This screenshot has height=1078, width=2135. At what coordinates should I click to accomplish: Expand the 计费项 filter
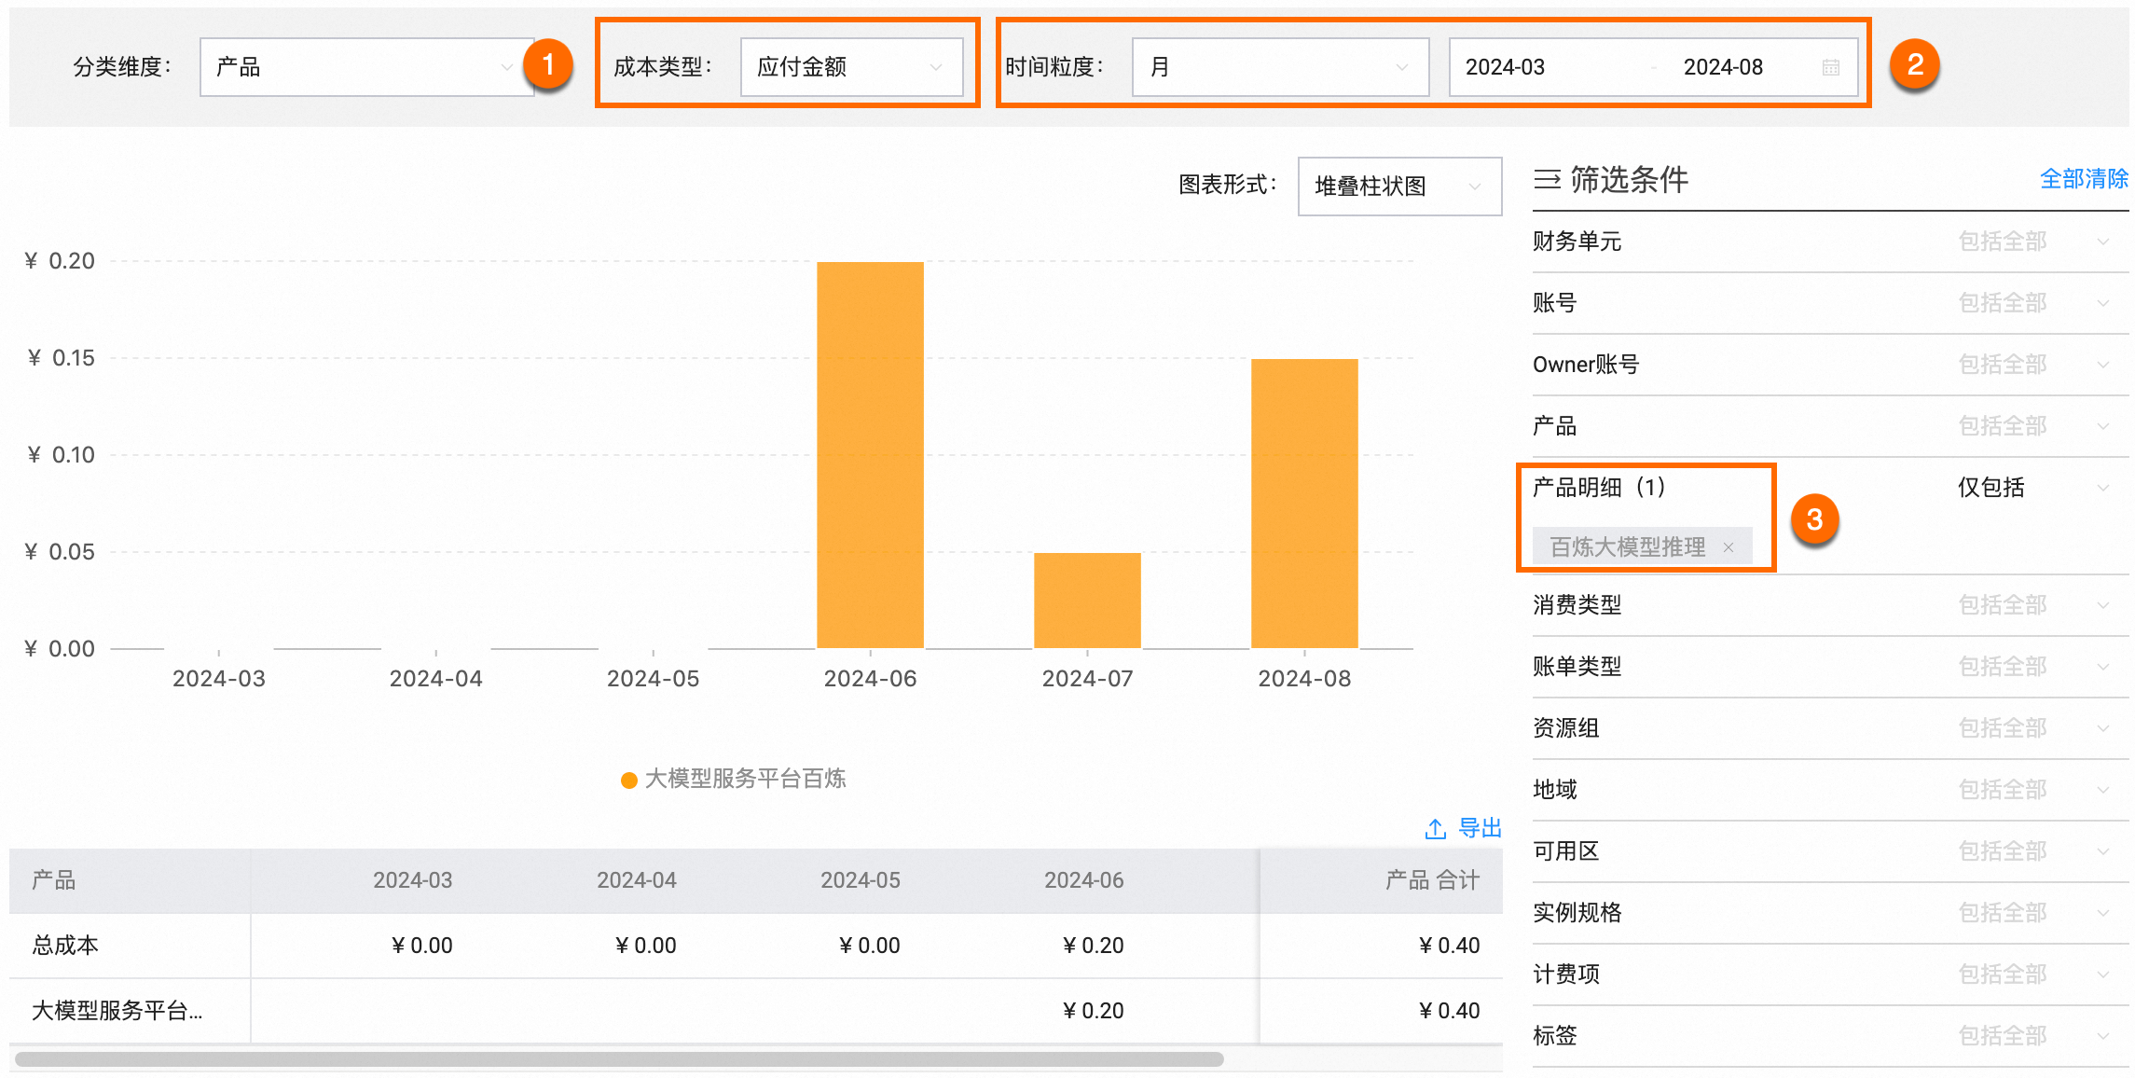(1830, 974)
